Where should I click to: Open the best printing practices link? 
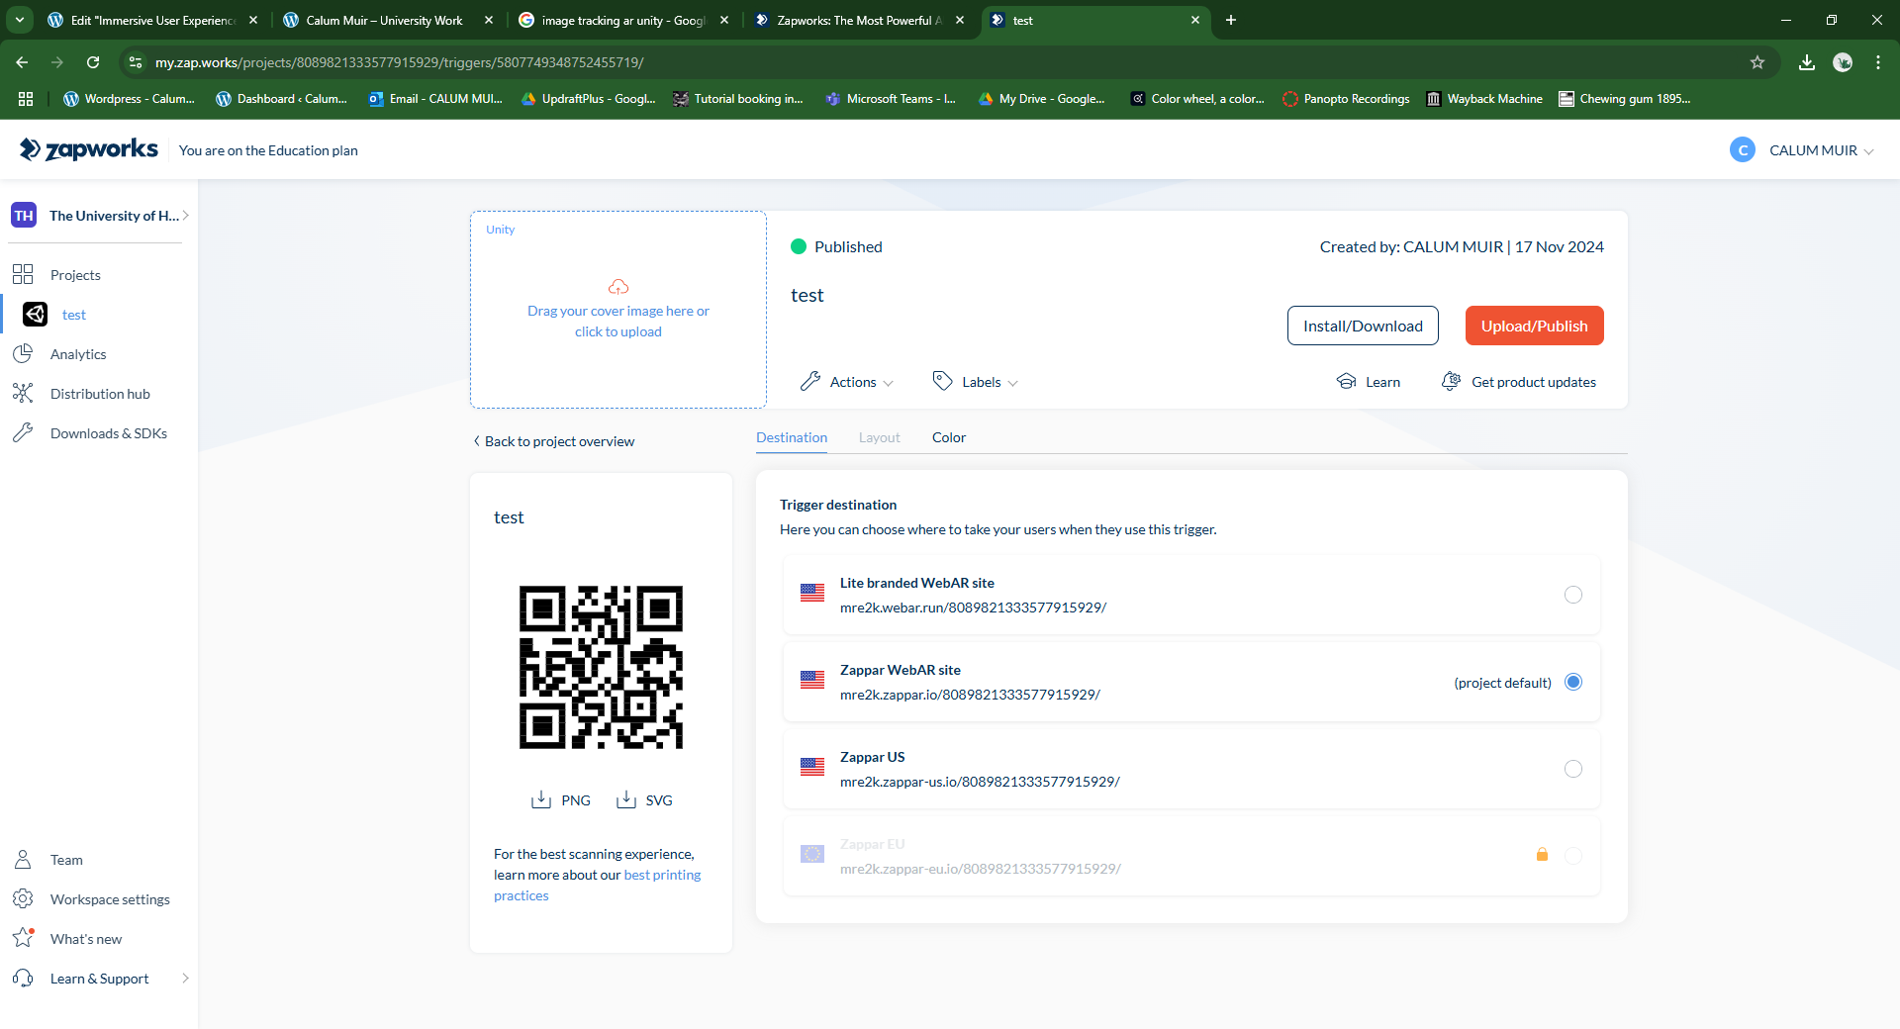(662, 875)
